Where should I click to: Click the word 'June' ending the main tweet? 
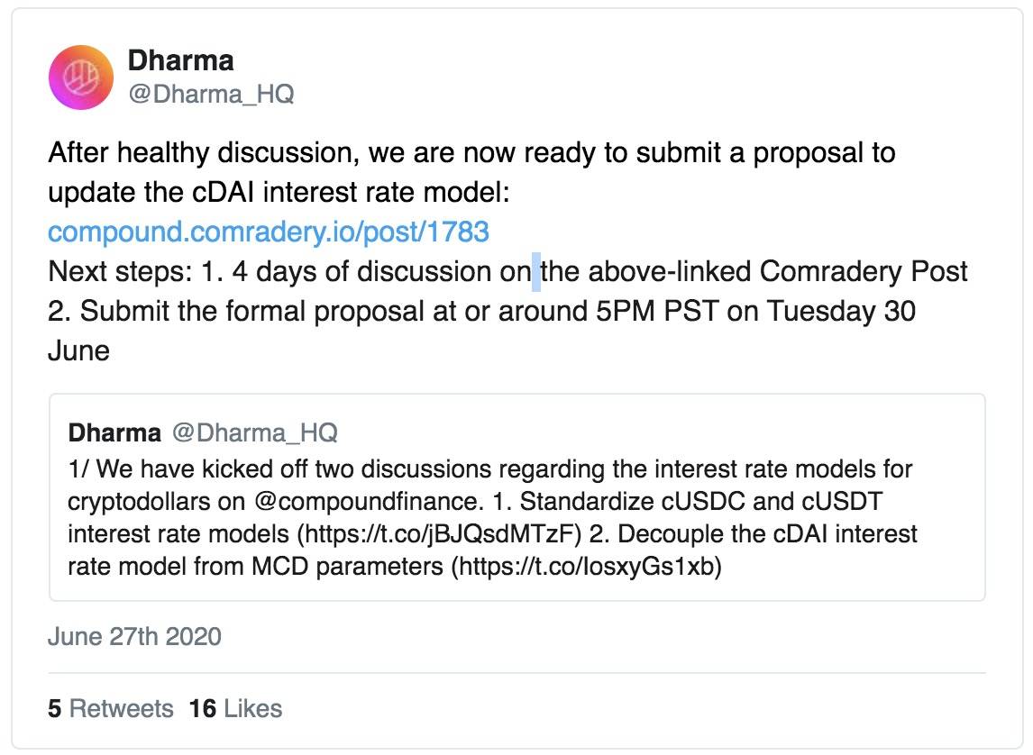click(x=79, y=350)
